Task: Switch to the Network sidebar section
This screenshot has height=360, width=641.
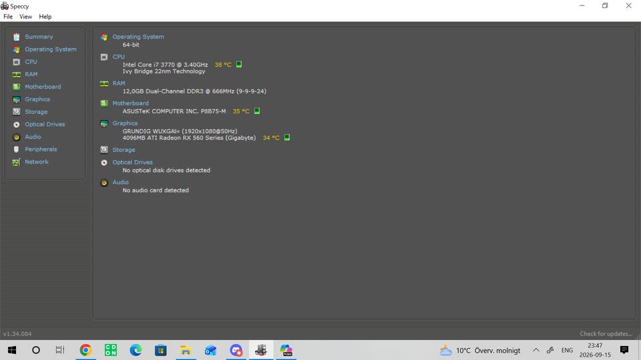Action: (36, 161)
